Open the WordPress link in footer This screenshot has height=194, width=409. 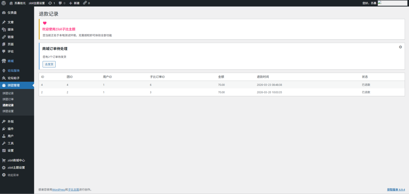(59, 190)
